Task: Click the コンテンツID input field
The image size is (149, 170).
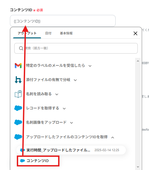Action: click(63, 21)
